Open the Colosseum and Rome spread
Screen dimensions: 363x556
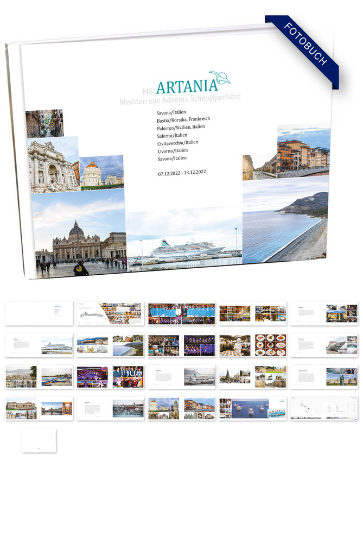click(40, 408)
